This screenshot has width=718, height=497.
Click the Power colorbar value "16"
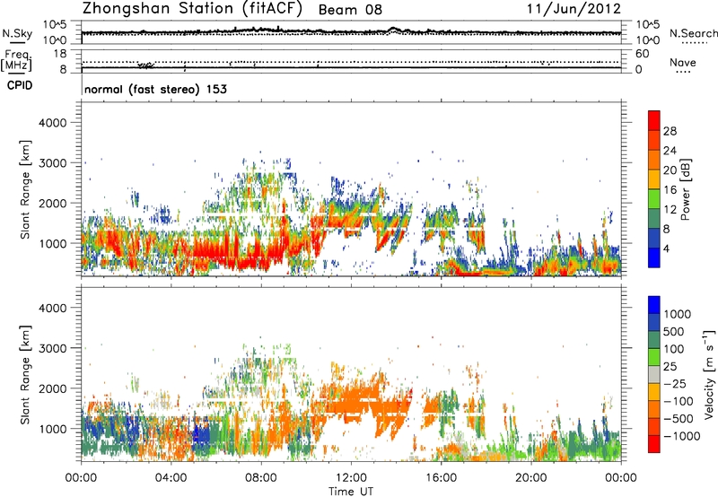(670, 190)
